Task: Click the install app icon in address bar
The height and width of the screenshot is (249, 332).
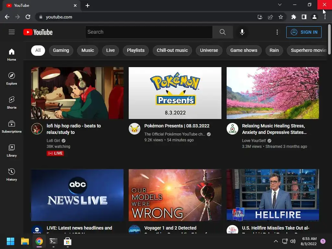Action: pos(260,17)
